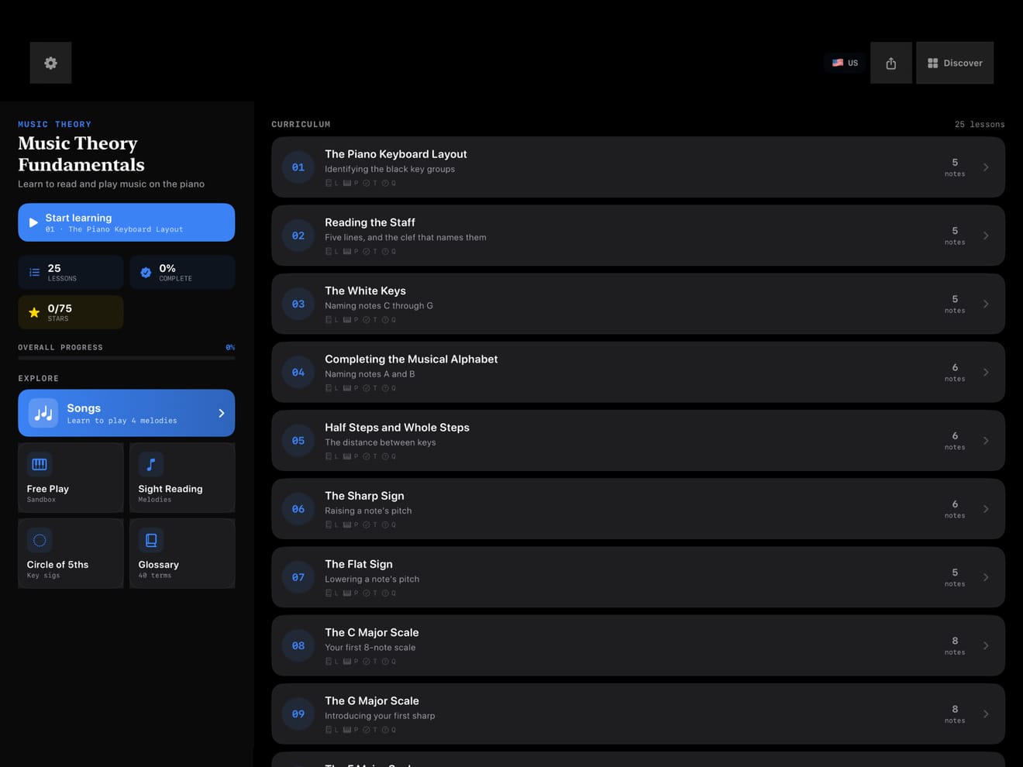Image resolution: width=1023 pixels, height=767 pixels.
Task: Open Sight Reading melodies
Action: [x=182, y=477]
